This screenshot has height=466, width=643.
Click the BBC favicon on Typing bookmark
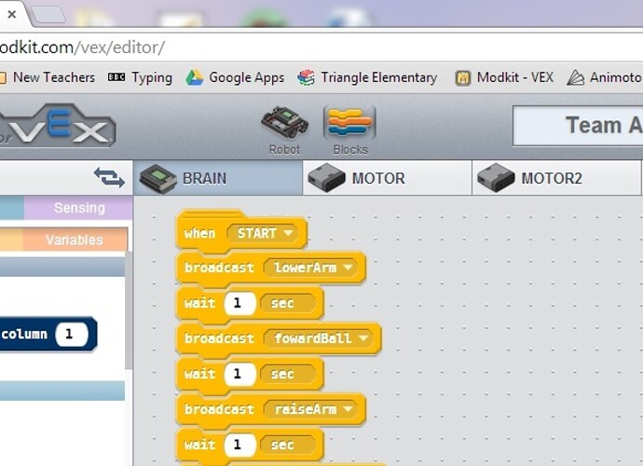coord(116,77)
